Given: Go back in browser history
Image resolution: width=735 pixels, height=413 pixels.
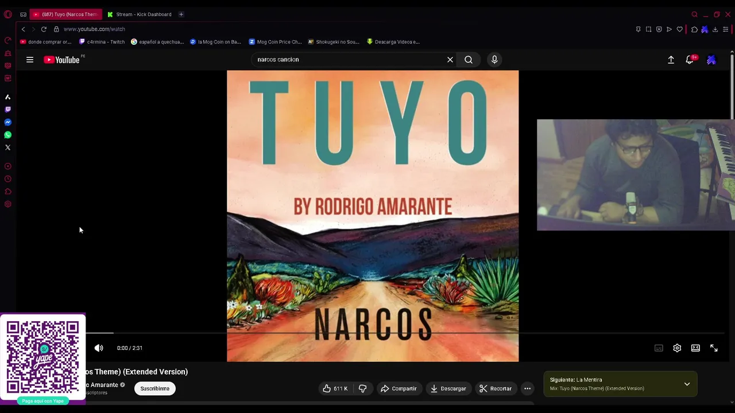Looking at the screenshot, I should [23, 29].
